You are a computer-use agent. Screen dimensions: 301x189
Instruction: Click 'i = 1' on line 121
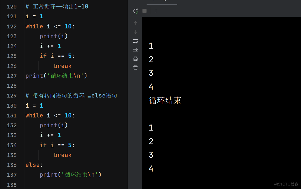point(34,16)
